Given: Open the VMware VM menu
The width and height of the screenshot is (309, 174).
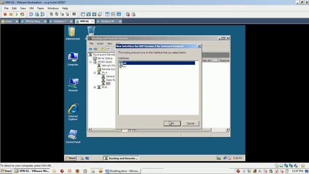Looking at the screenshot, I should click(x=31, y=8).
